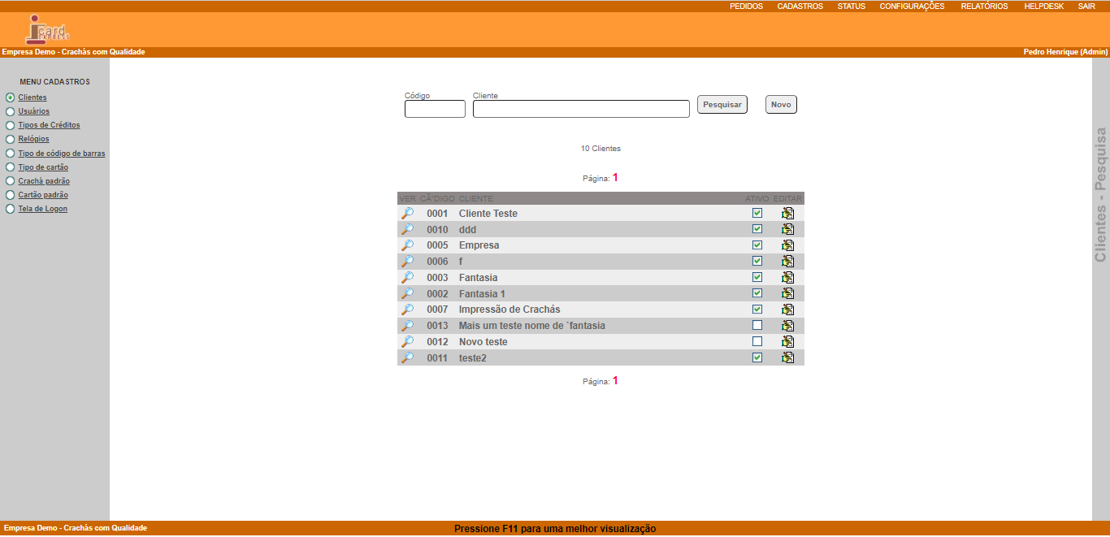The height and width of the screenshot is (537, 1110).
Task: Open the view icon for Fantasia 1
Action: tap(407, 293)
